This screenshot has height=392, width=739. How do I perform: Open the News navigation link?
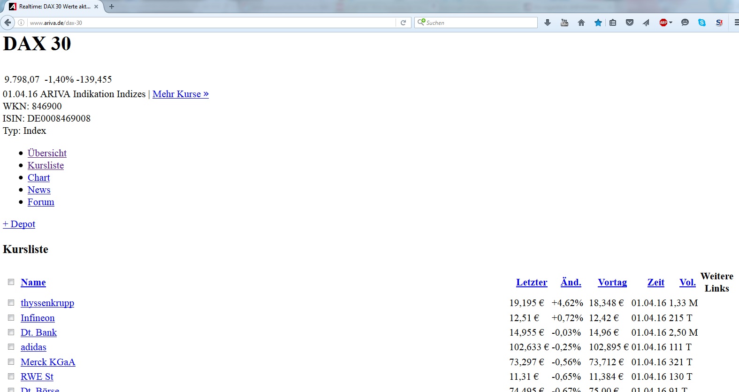pos(39,190)
